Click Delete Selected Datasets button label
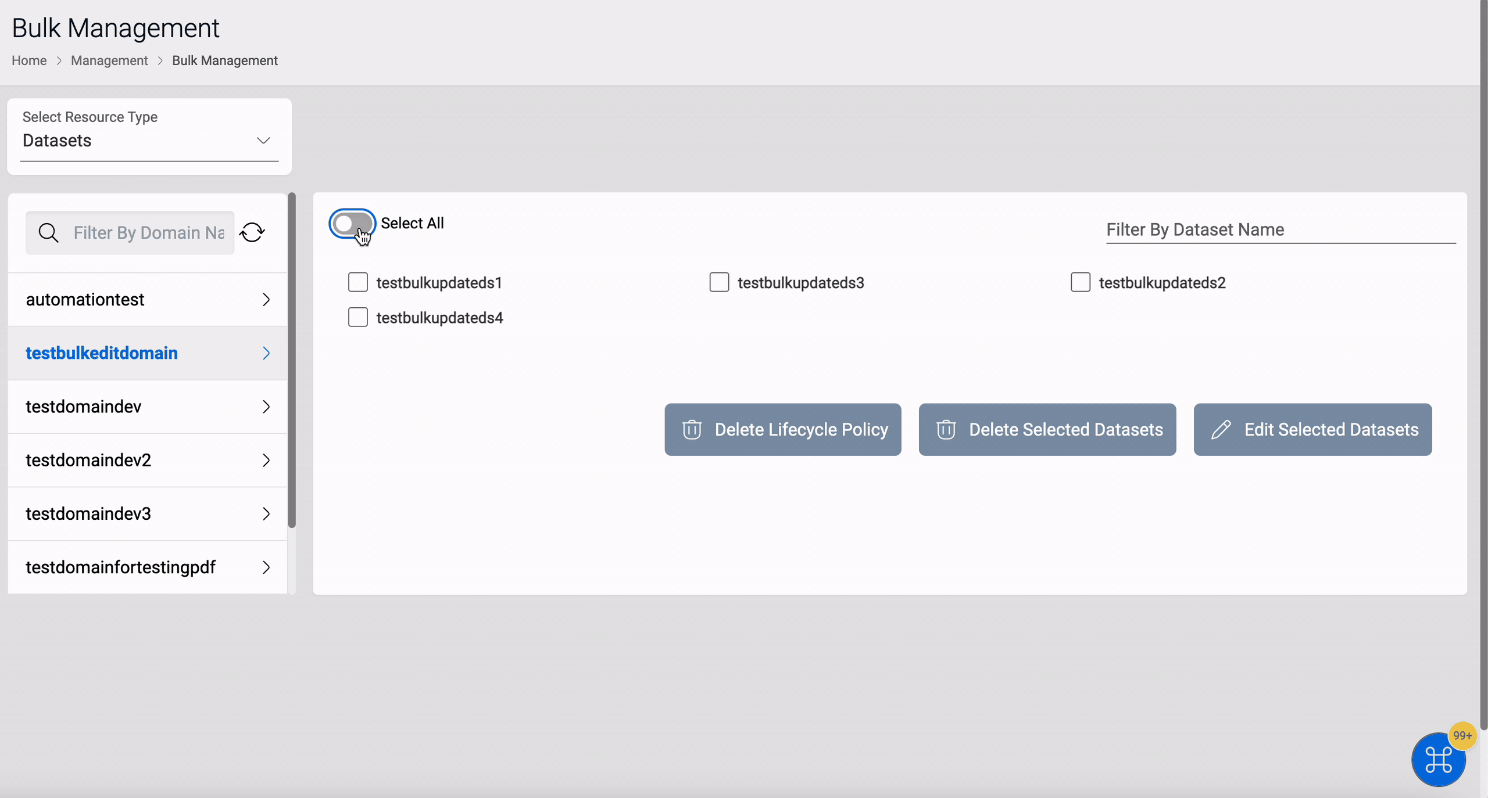 [1066, 430]
